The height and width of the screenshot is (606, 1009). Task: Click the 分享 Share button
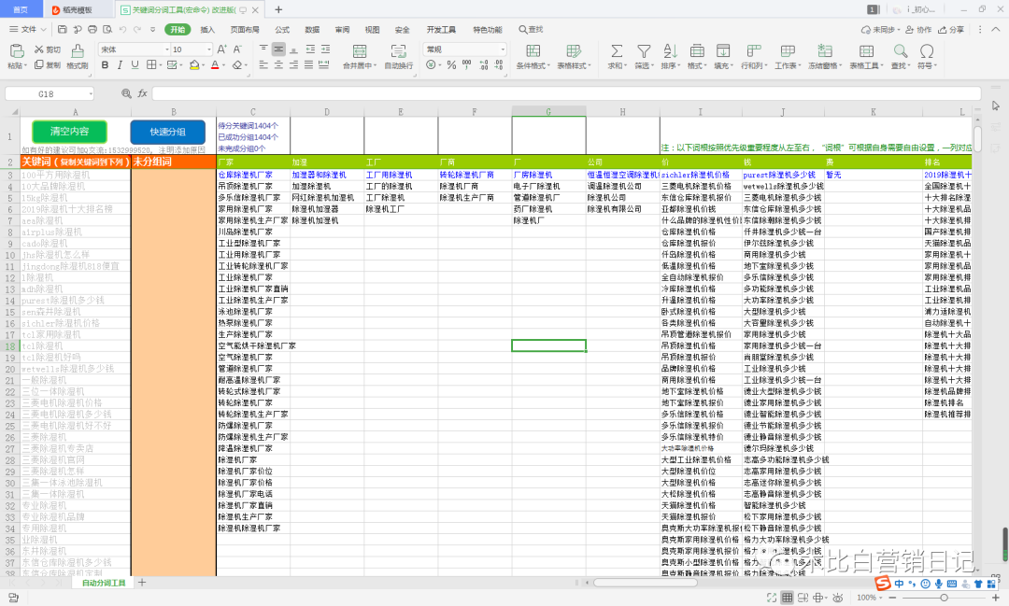pyautogui.click(x=951, y=30)
